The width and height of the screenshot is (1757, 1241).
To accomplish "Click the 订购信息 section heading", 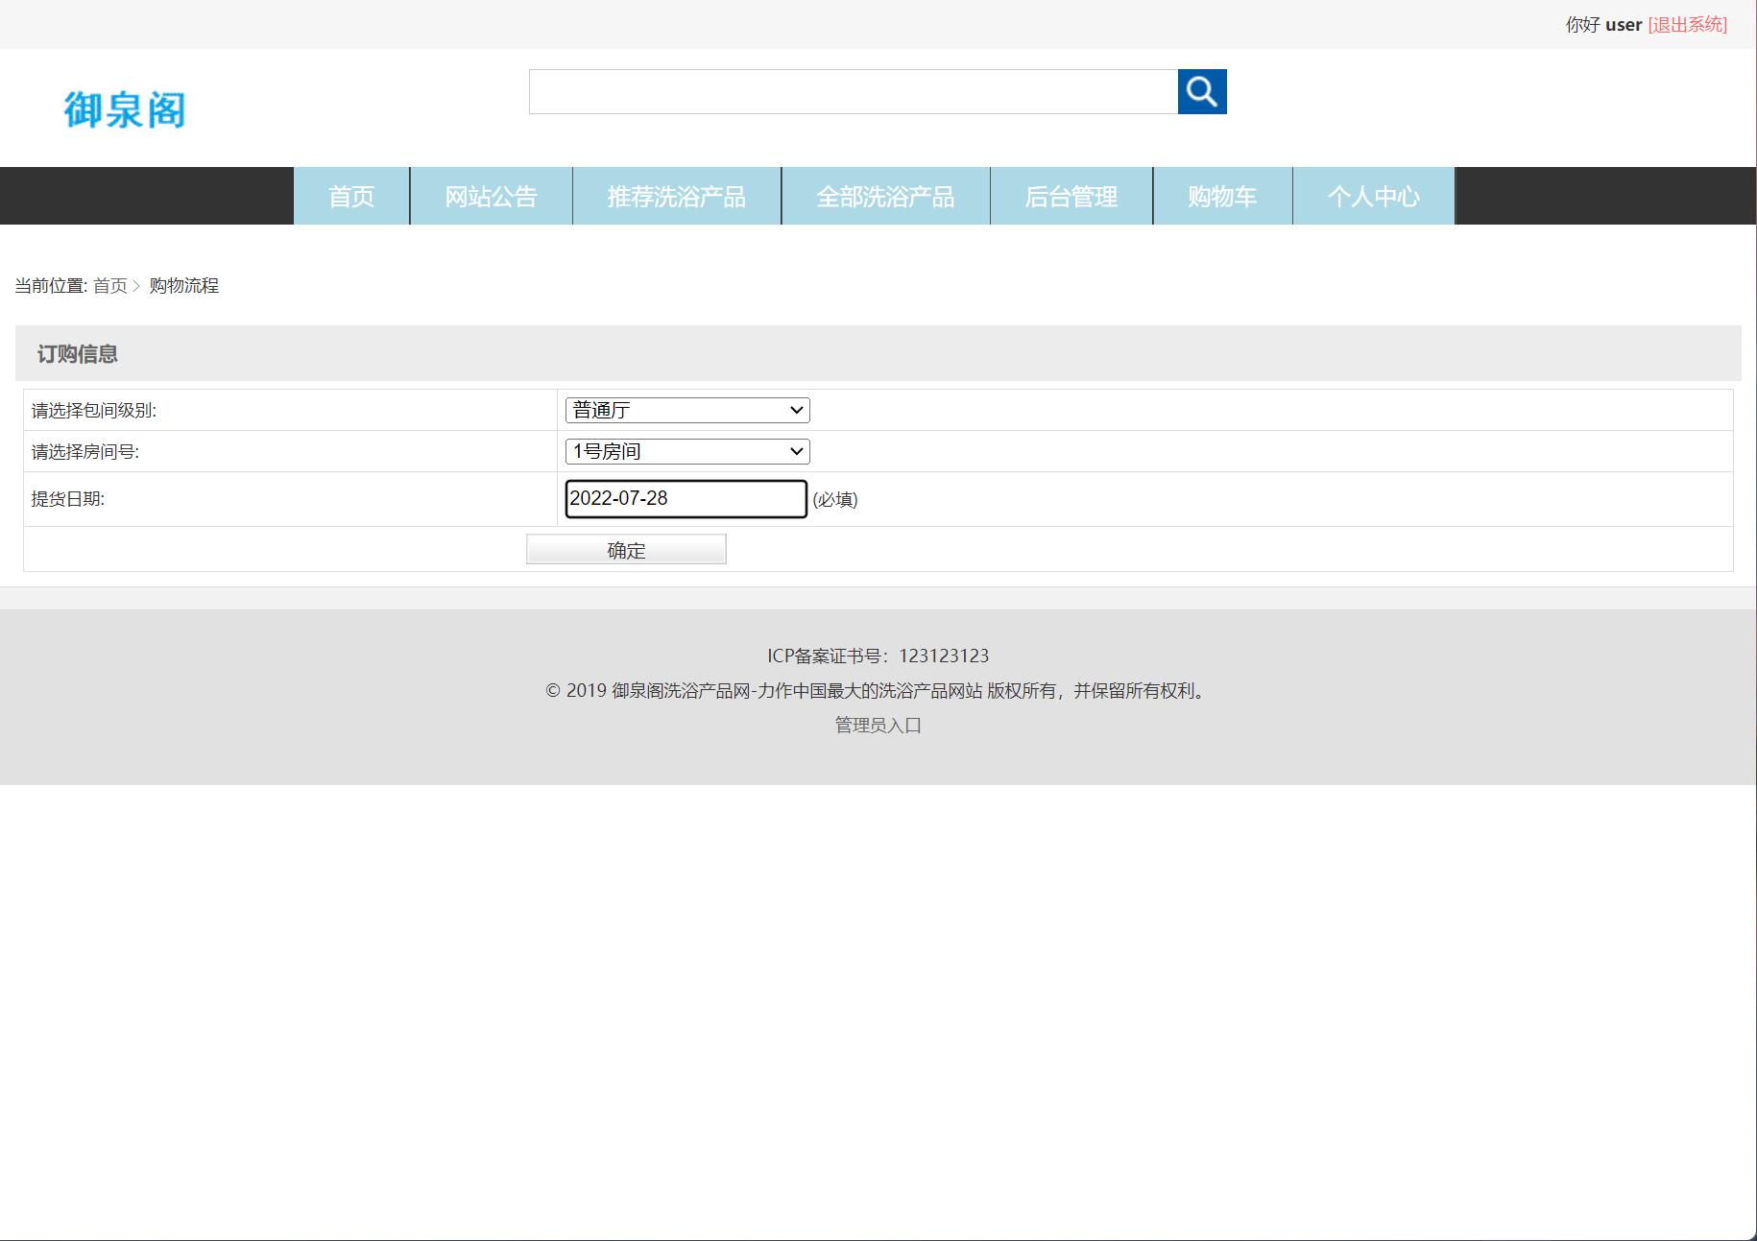I will pyautogui.click(x=78, y=354).
